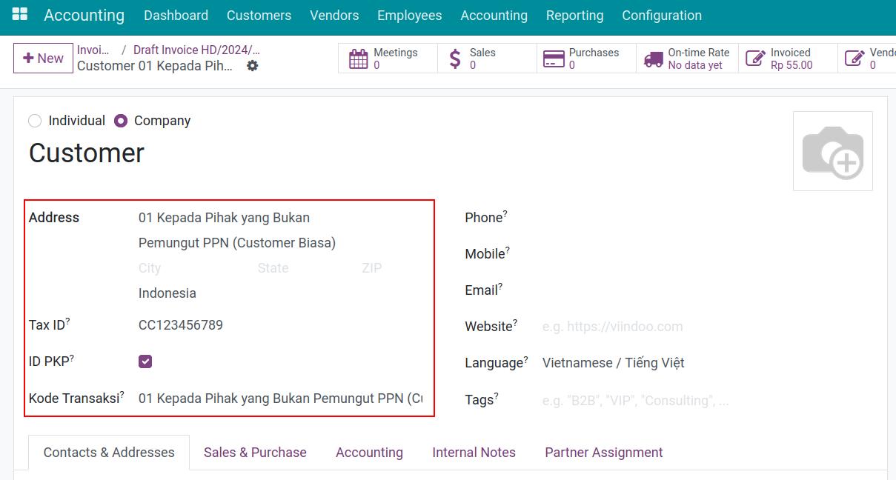Select the Individual radio option
This screenshot has width=896, height=480.
[x=35, y=121]
